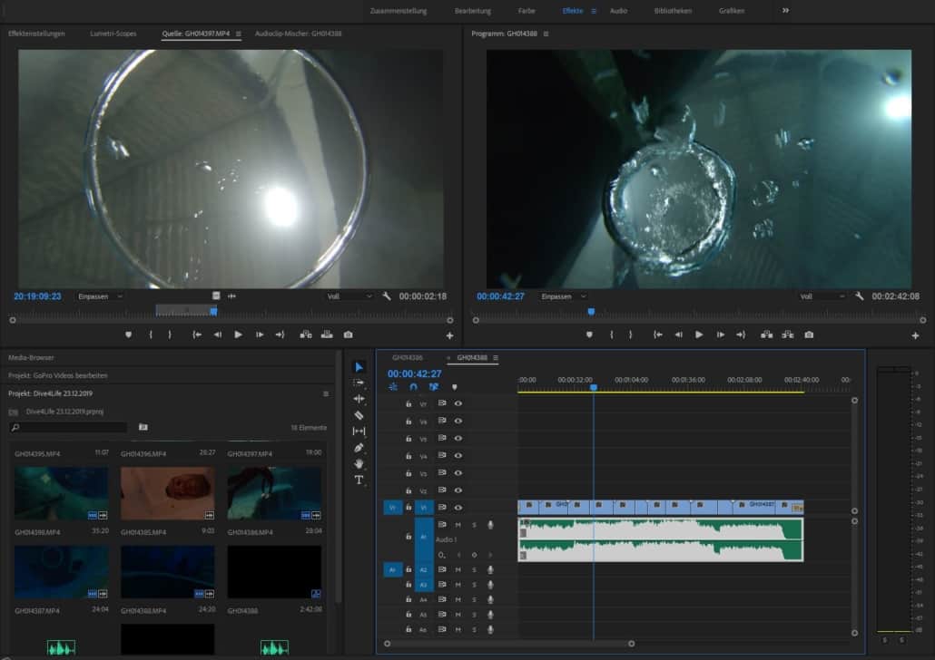Toggle sync lock on track V5

pyautogui.click(x=442, y=439)
